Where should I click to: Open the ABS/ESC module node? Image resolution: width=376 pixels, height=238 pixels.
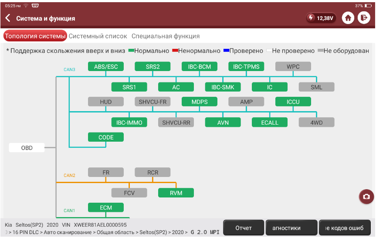[x=106, y=67]
